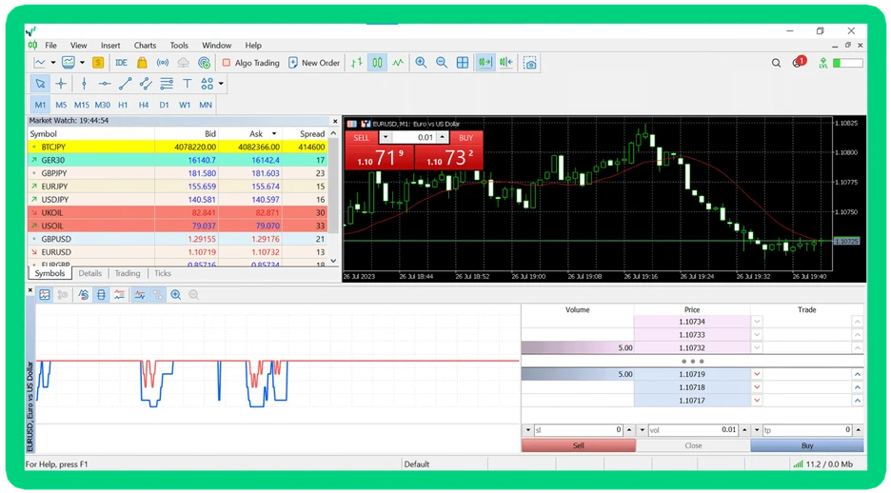Click the Close button in depth of market

(693, 445)
